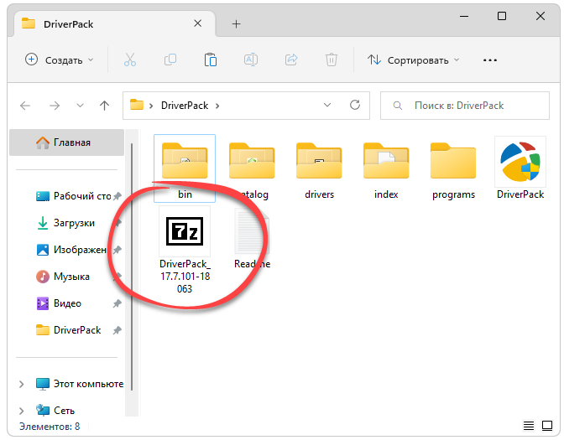Viewport: 564px width, 440px height.
Task: Go forward with the right arrow
Action: pyautogui.click(x=55, y=106)
